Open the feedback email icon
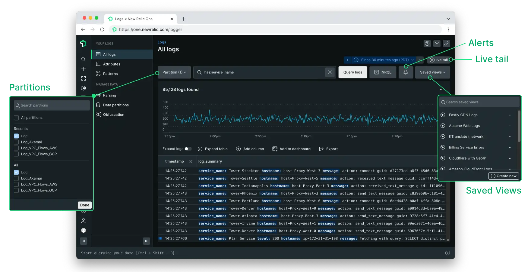This screenshot has width=531, height=272. pyautogui.click(x=437, y=43)
